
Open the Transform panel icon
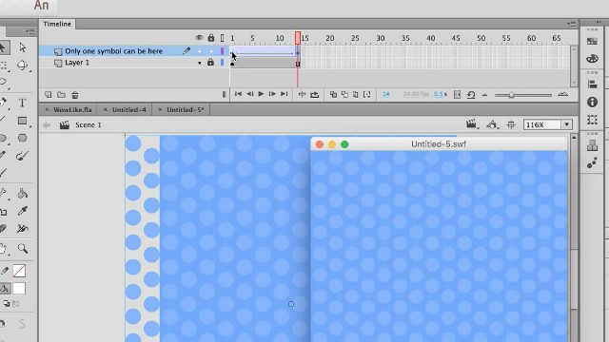592,120
